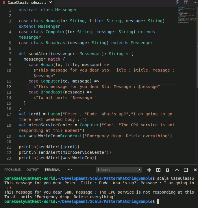The height and width of the screenshot is (208, 198).
Task: Click 'println(sendAlert(westWorldCon))' line
Action: 58,158
